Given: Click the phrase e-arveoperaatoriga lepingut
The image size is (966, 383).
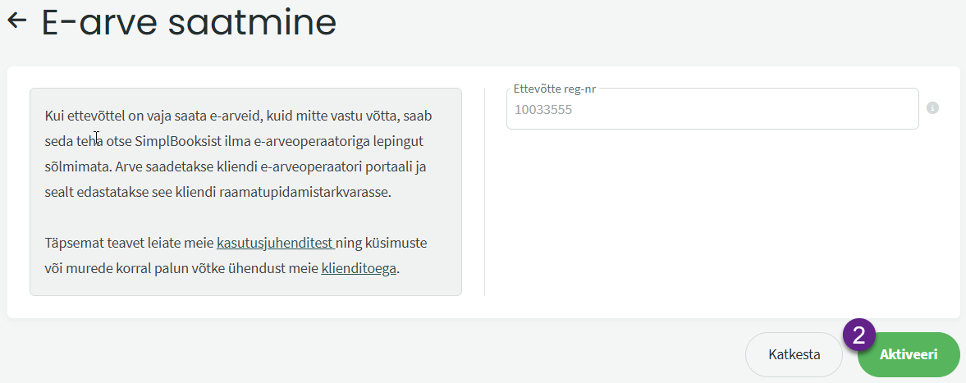Looking at the screenshot, I should (341, 142).
